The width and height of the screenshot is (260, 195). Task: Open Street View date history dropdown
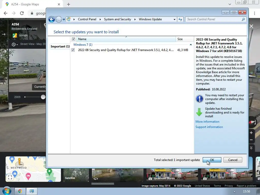coord(14,44)
